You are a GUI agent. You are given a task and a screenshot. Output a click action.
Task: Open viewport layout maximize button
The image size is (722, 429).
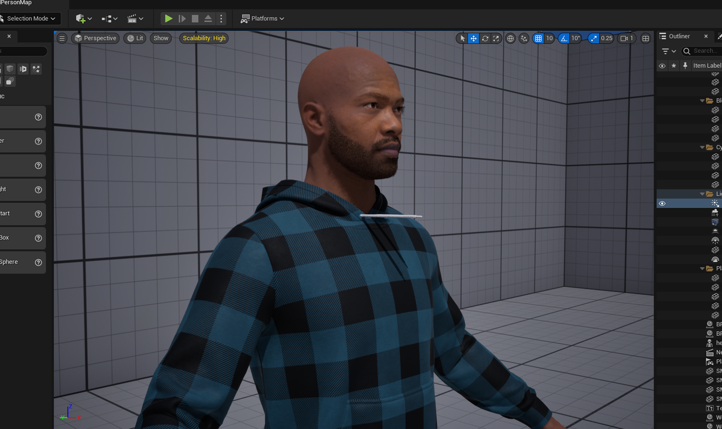[x=646, y=38]
